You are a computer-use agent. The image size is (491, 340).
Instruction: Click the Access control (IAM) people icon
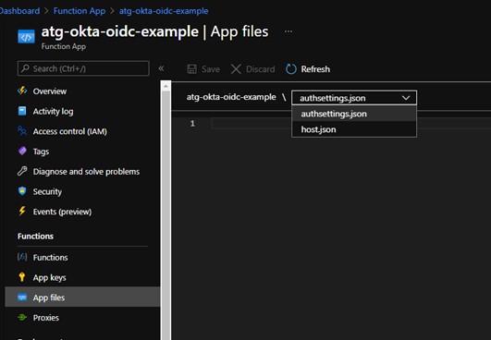22,131
